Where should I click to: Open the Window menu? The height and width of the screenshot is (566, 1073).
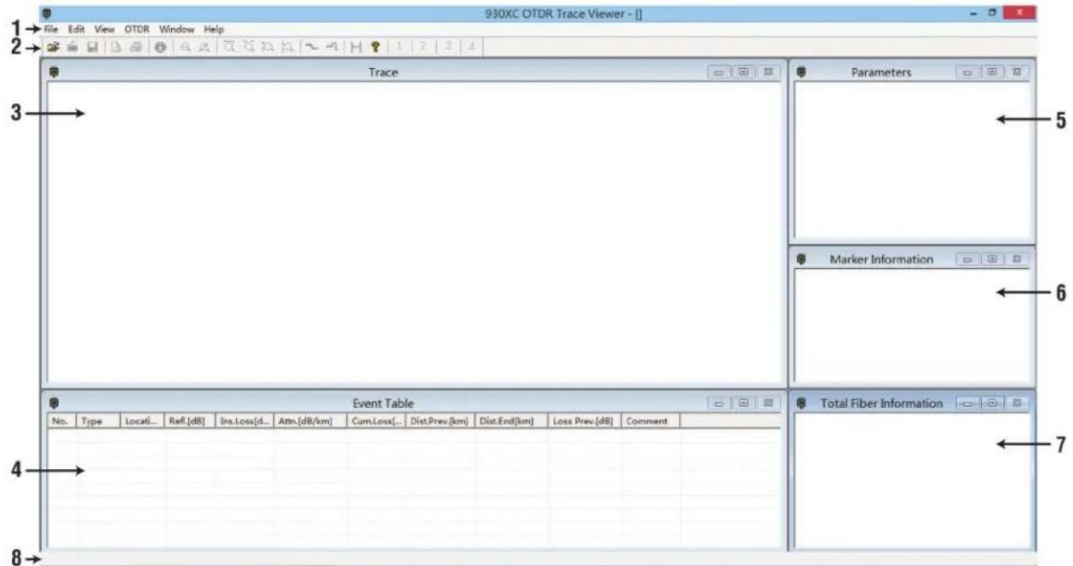tap(176, 30)
